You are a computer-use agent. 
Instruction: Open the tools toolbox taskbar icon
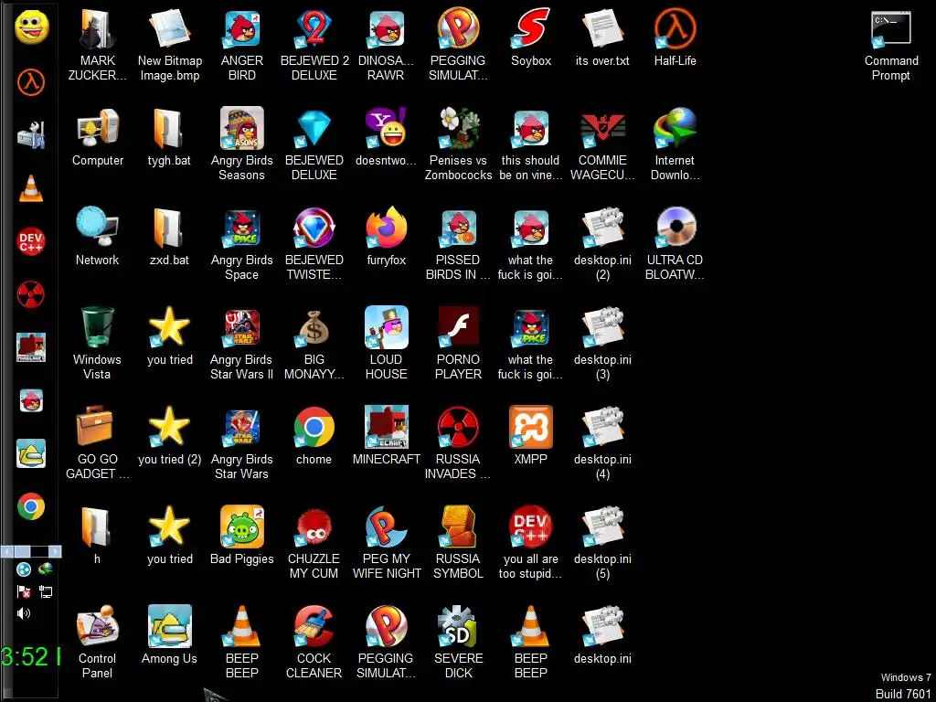coord(31,135)
